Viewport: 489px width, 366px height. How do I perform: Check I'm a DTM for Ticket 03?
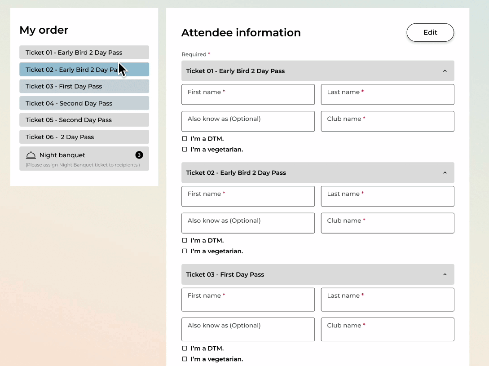coord(185,348)
